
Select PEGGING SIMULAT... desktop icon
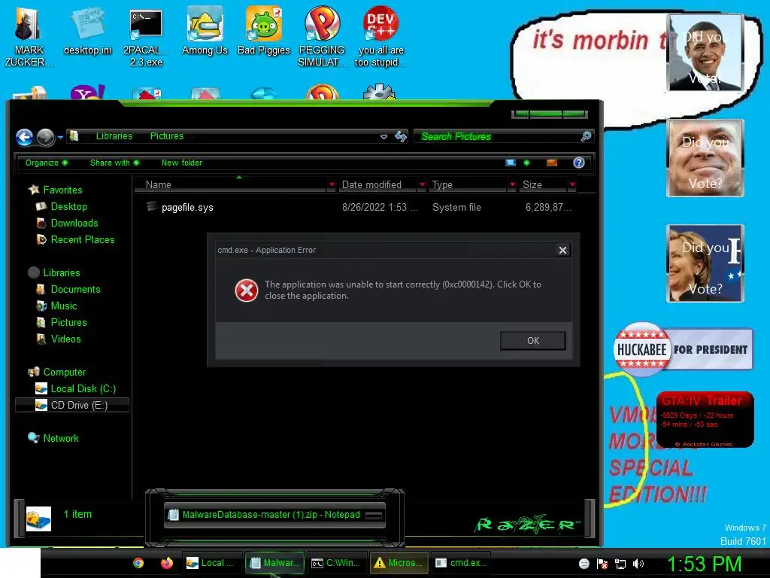click(x=322, y=36)
